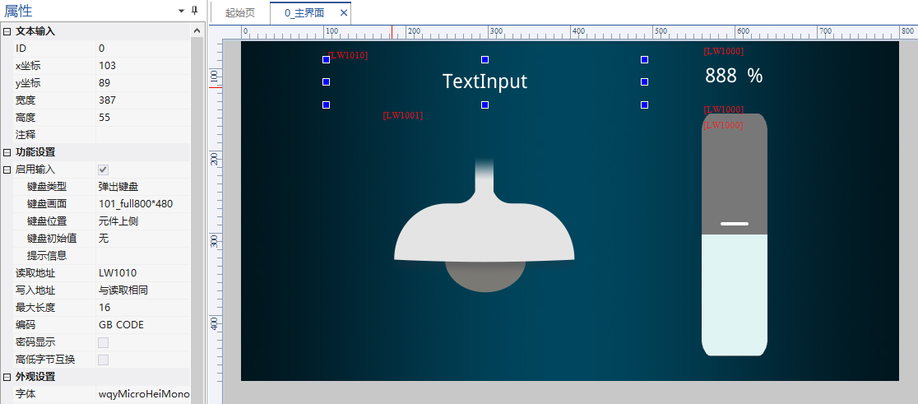Collapse the 外观设置 section

click(x=7, y=377)
